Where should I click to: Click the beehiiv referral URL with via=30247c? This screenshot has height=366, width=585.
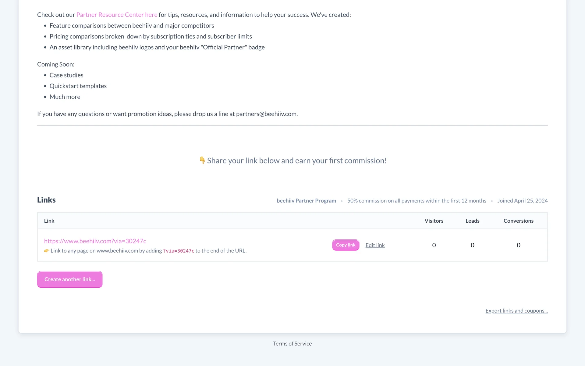[95, 241]
